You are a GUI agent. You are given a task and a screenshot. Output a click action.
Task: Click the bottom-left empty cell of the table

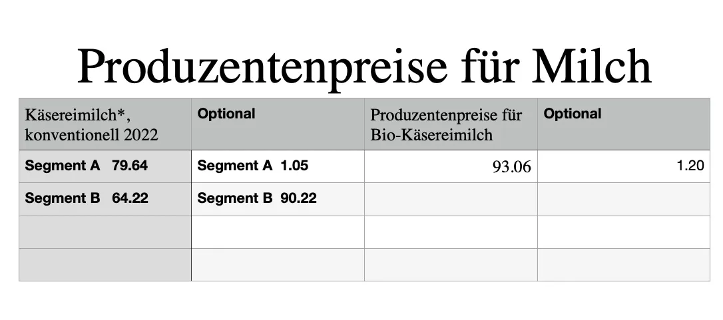pyautogui.click(x=105, y=264)
